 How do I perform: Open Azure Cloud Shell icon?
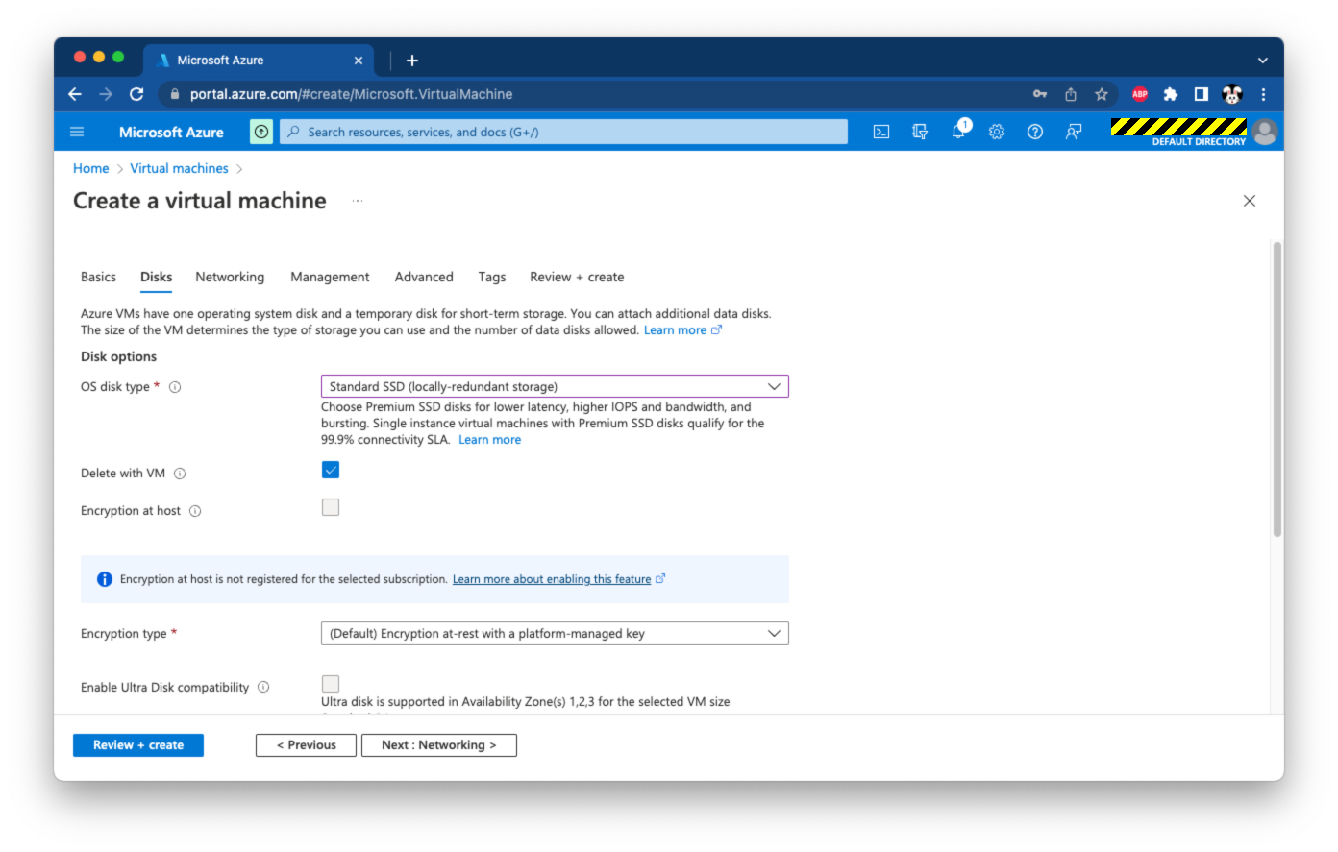pos(880,132)
